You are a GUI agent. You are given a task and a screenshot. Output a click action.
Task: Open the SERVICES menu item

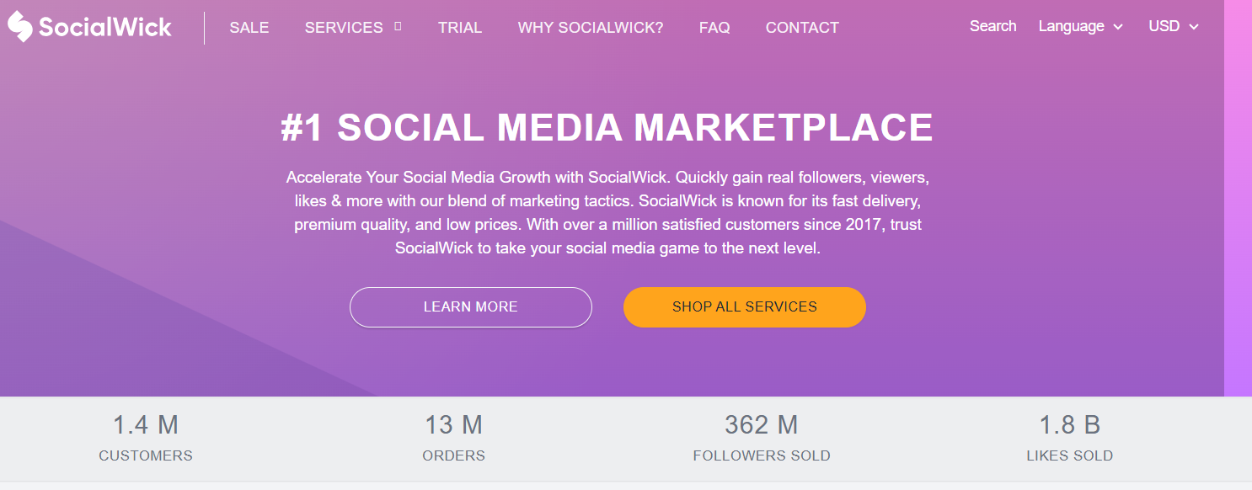point(344,28)
